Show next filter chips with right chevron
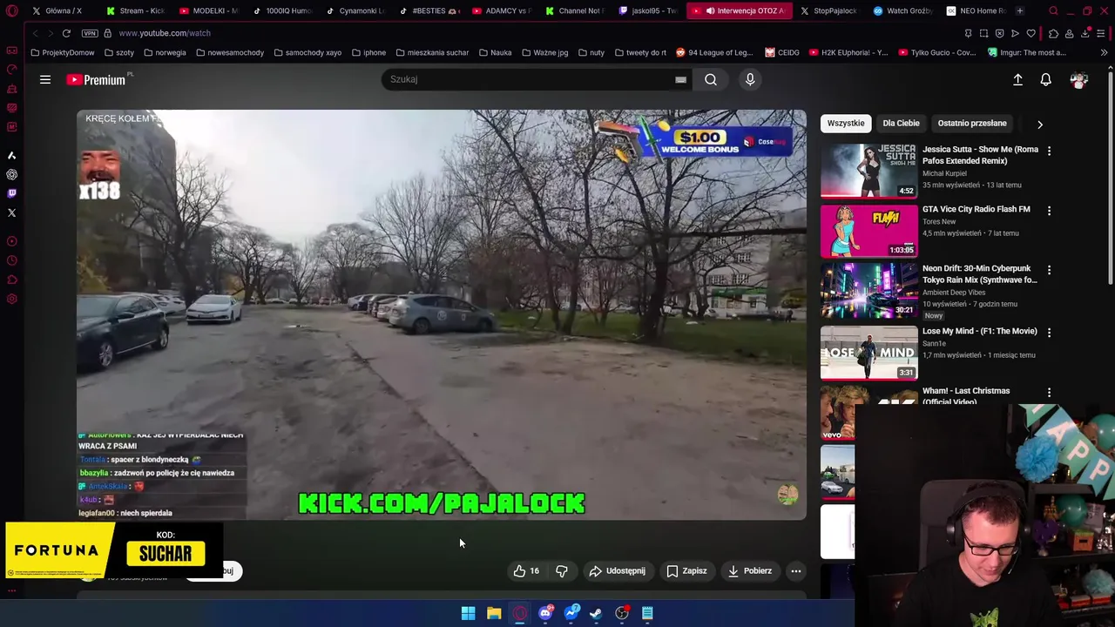 (1039, 124)
